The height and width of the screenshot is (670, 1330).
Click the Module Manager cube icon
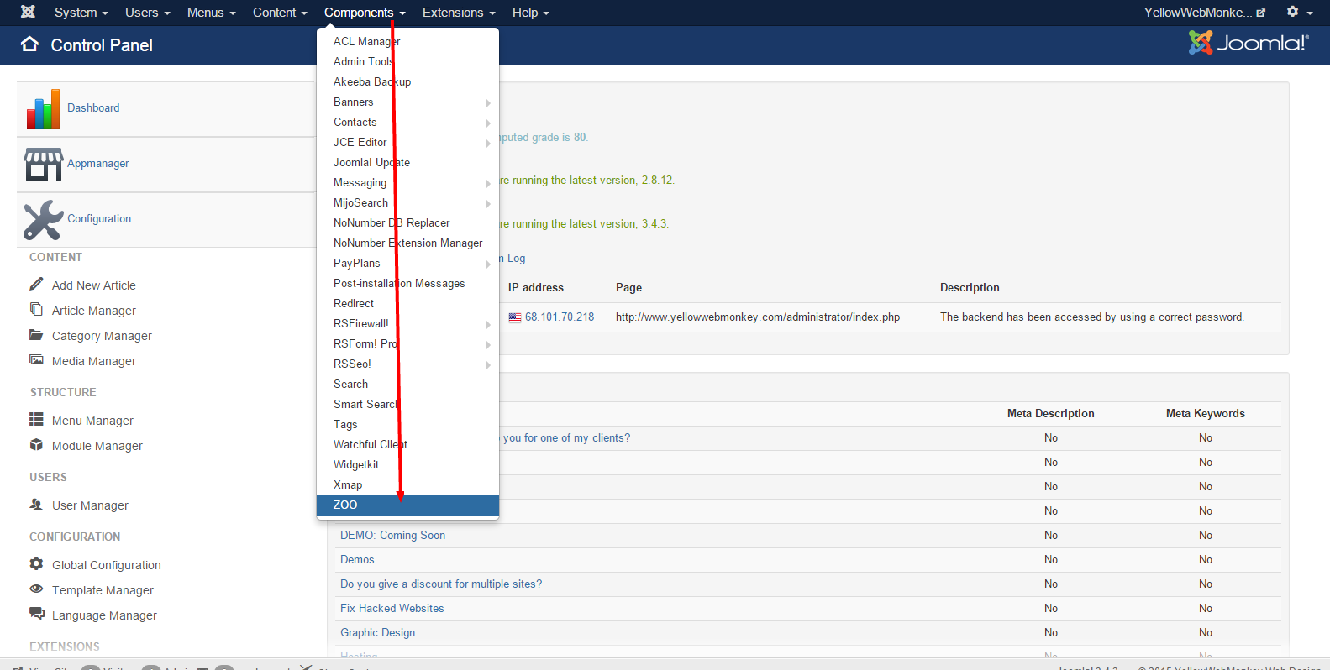[36, 444]
